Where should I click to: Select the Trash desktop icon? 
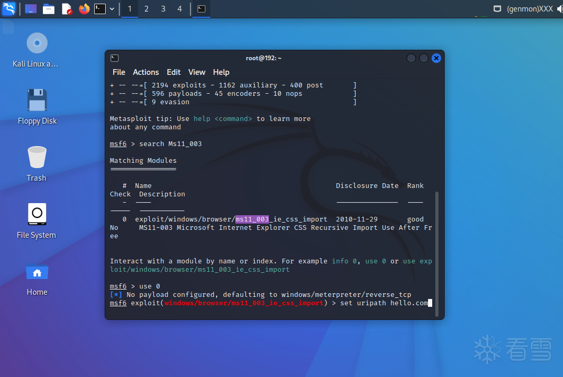point(37,164)
